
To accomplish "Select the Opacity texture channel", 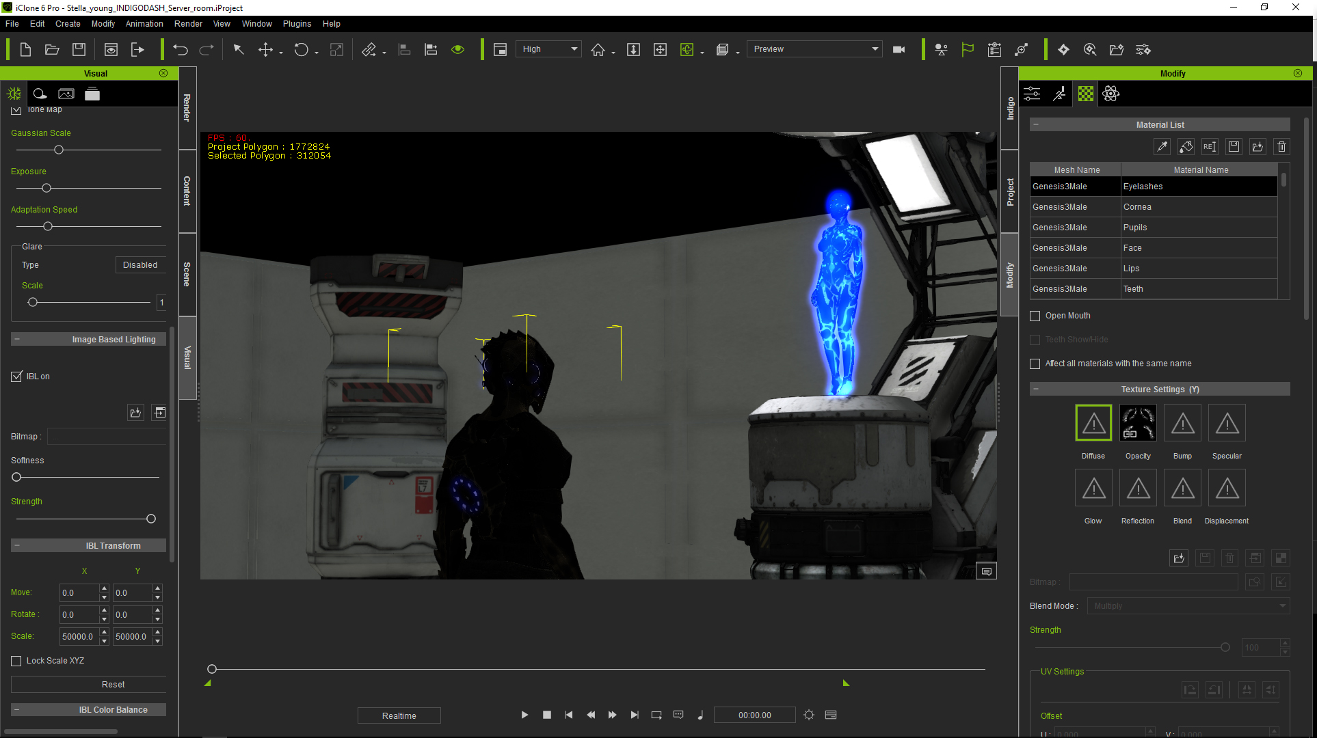I will 1138,423.
